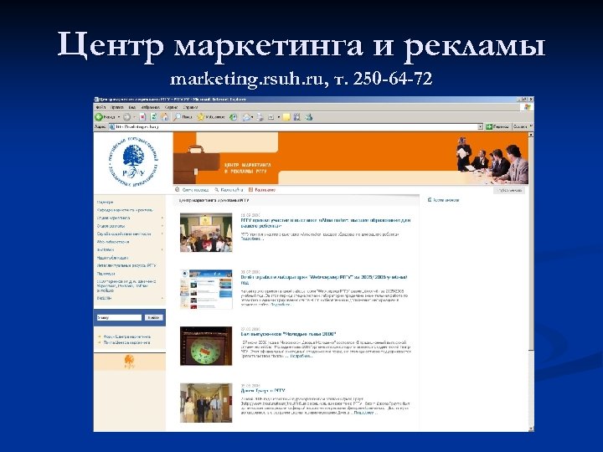Viewport: 603px width, 452px height.
Task: Expand the address bar URL dropdown
Action: [480, 126]
